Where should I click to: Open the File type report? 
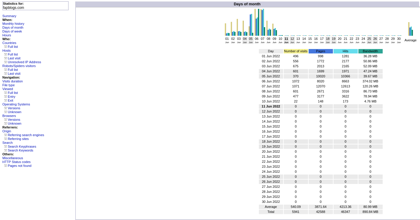point(9,85)
